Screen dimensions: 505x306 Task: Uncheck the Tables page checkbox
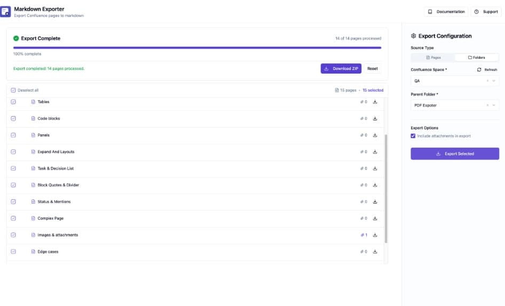13,102
